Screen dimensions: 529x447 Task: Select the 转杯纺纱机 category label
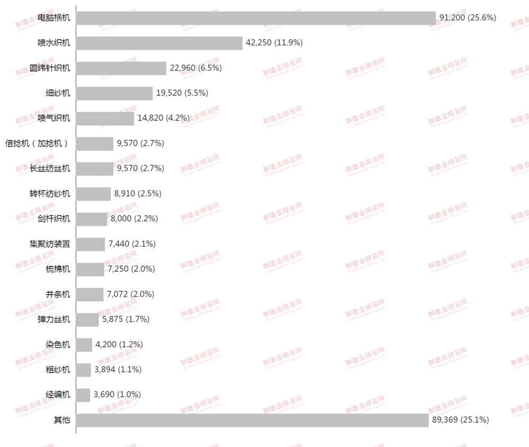click(x=50, y=194)
